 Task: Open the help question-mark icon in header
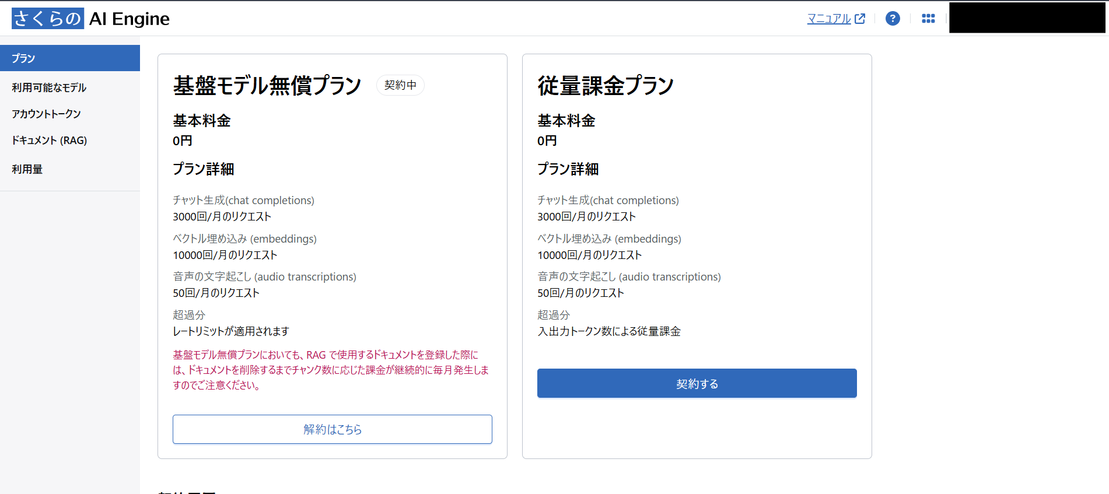tap(893, 18)
